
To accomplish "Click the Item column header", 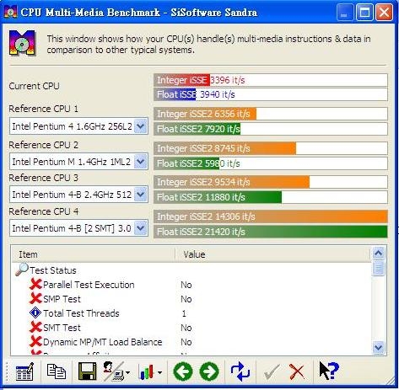I will pyautogui.click(x=94, y=254).
